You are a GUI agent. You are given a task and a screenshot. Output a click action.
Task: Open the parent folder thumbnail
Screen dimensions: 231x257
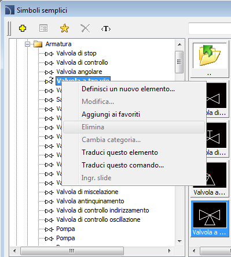pyautogui.click(x=210, y=58)
